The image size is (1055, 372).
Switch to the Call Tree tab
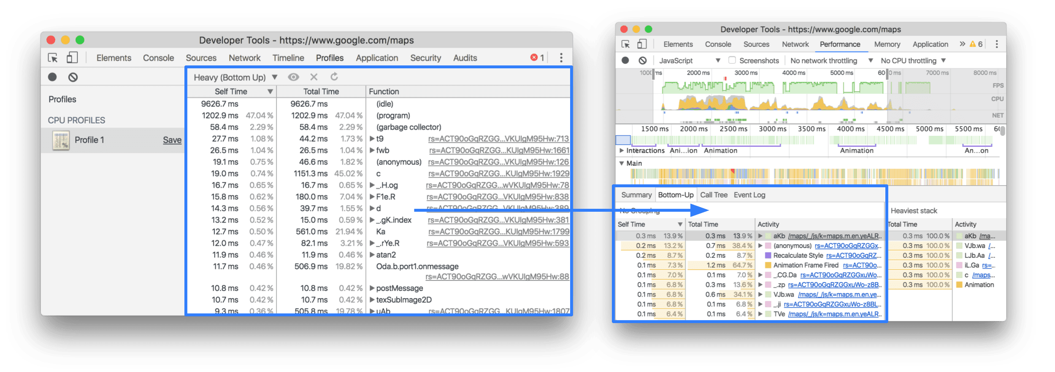(x=714, y=195)
